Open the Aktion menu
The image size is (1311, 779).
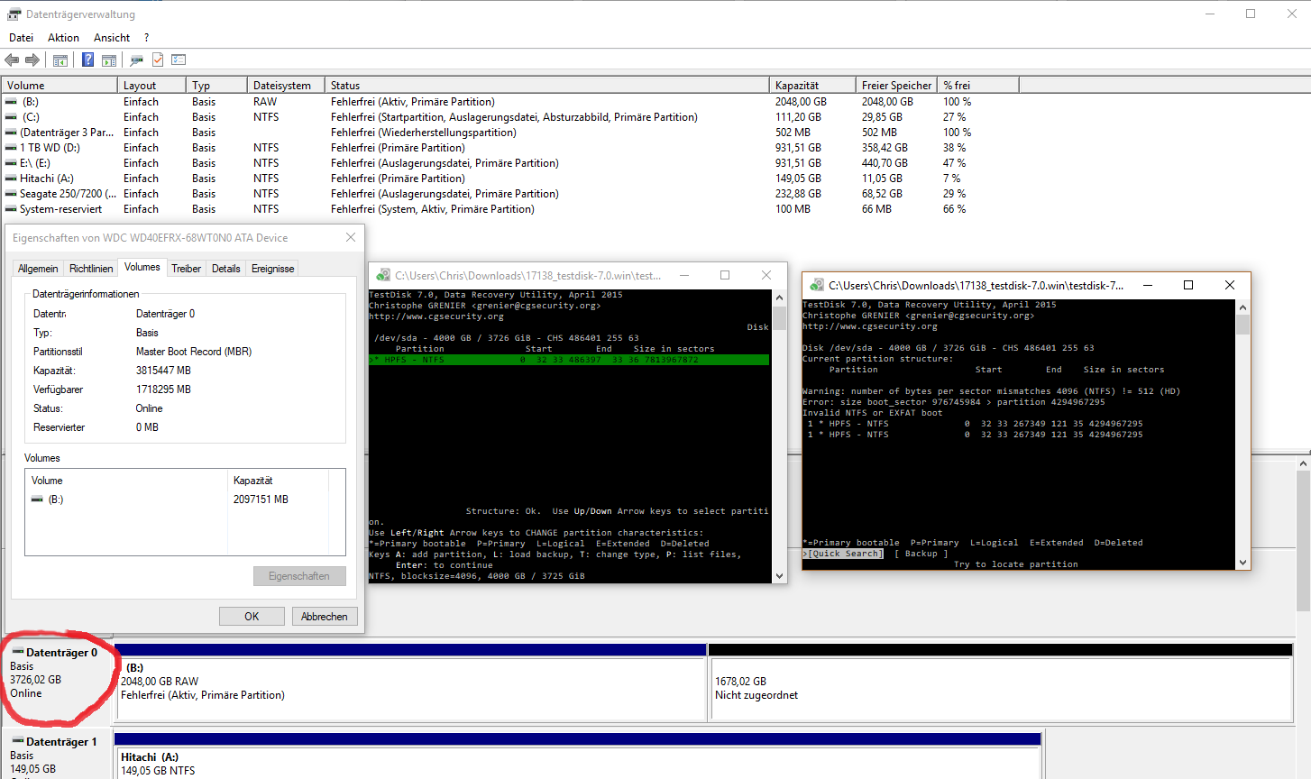click(x=63, y=38)
